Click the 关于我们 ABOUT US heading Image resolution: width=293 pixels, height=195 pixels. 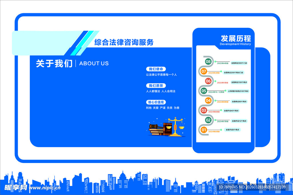point(72,63)
